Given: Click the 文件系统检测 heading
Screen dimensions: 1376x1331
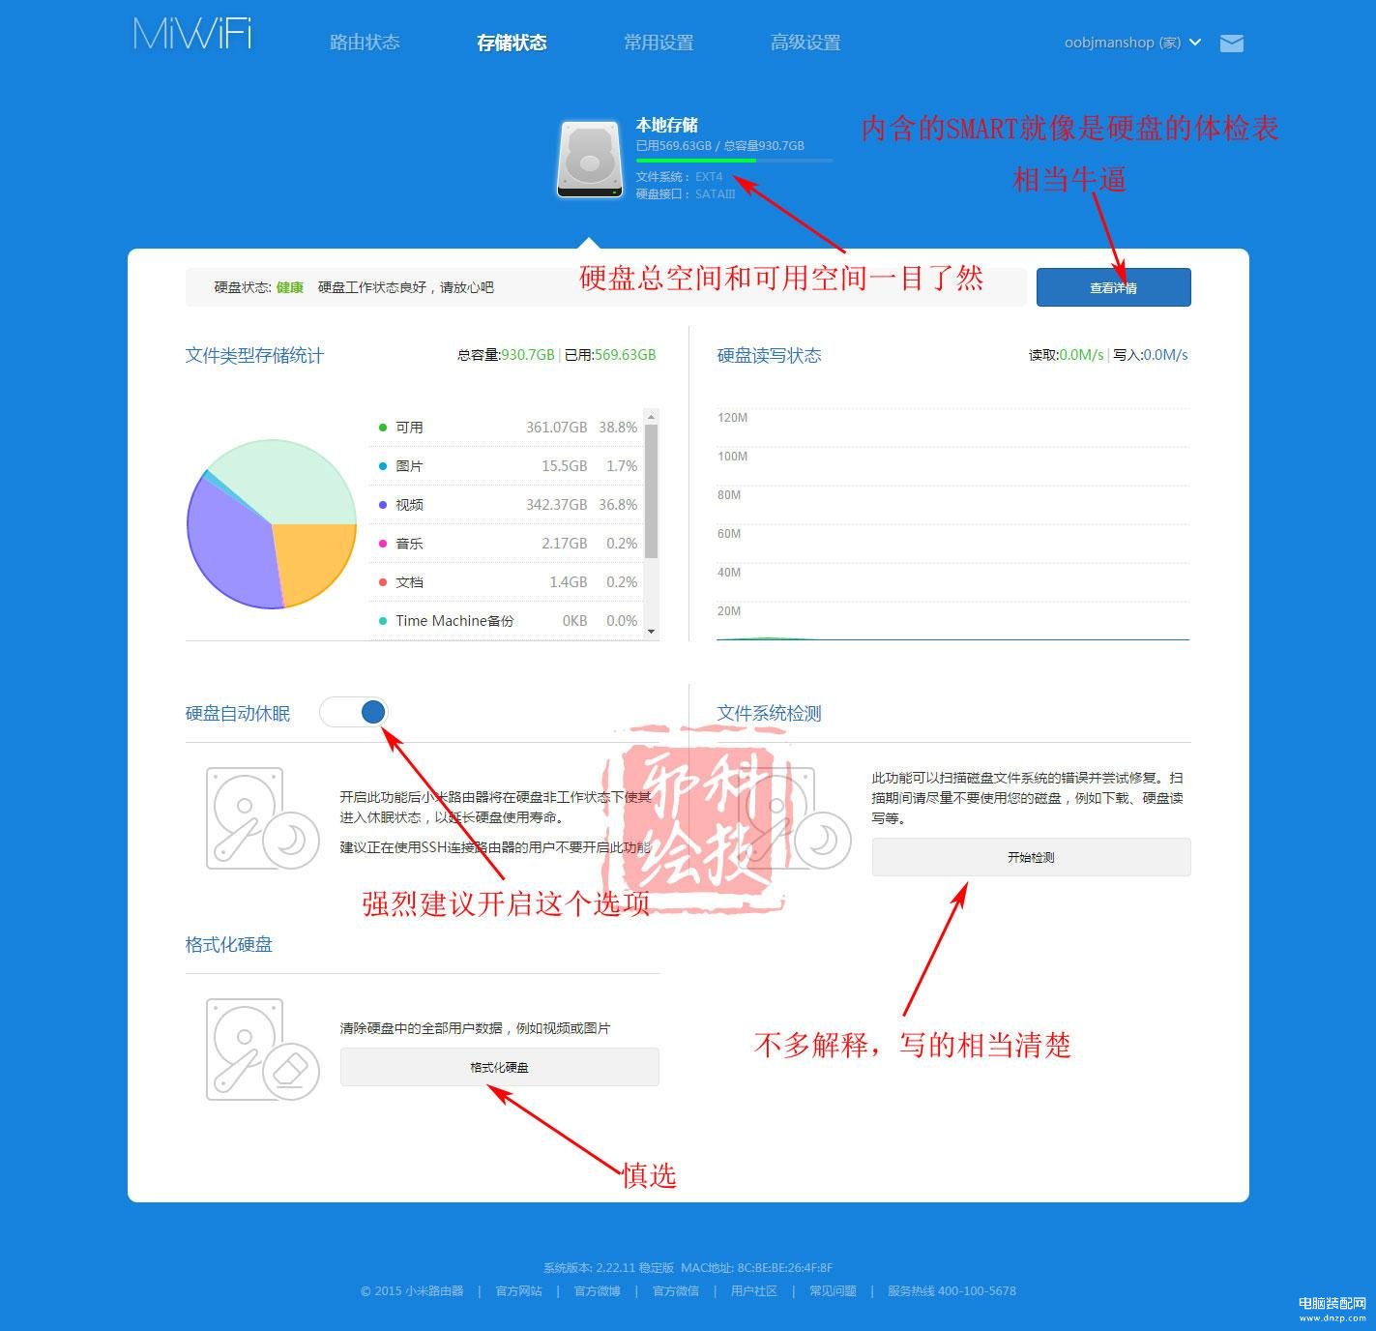Looking at the screenshot, I should pos(769,713).
